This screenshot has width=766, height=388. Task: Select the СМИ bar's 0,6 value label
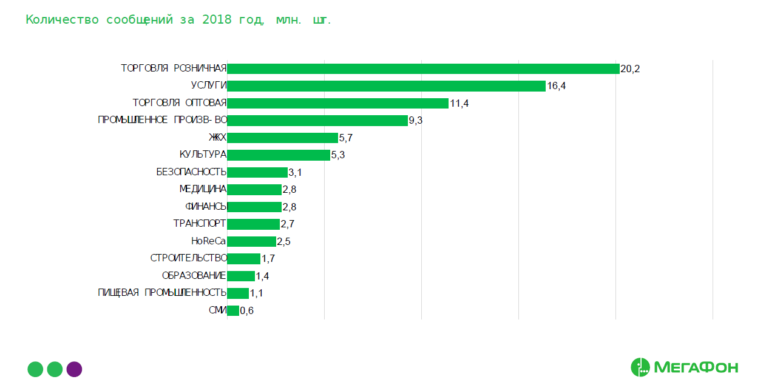click(246, 311)
